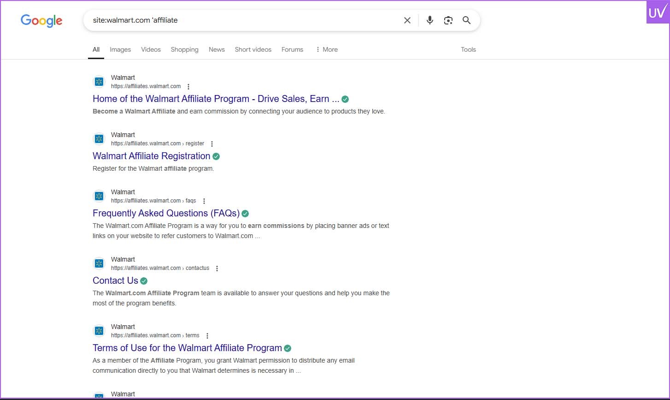Open three-dot menu beside the contactus URL
Image resolution: width=670 pixels, height=400 pixels.
(217, 269)
